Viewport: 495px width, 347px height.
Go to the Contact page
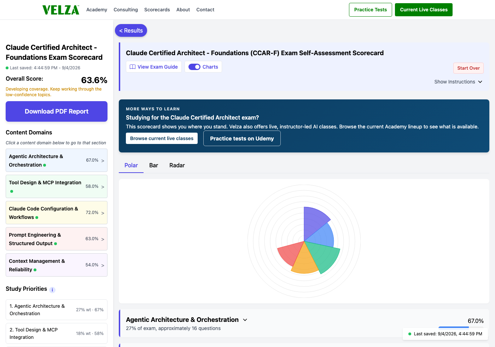(205, 10)
